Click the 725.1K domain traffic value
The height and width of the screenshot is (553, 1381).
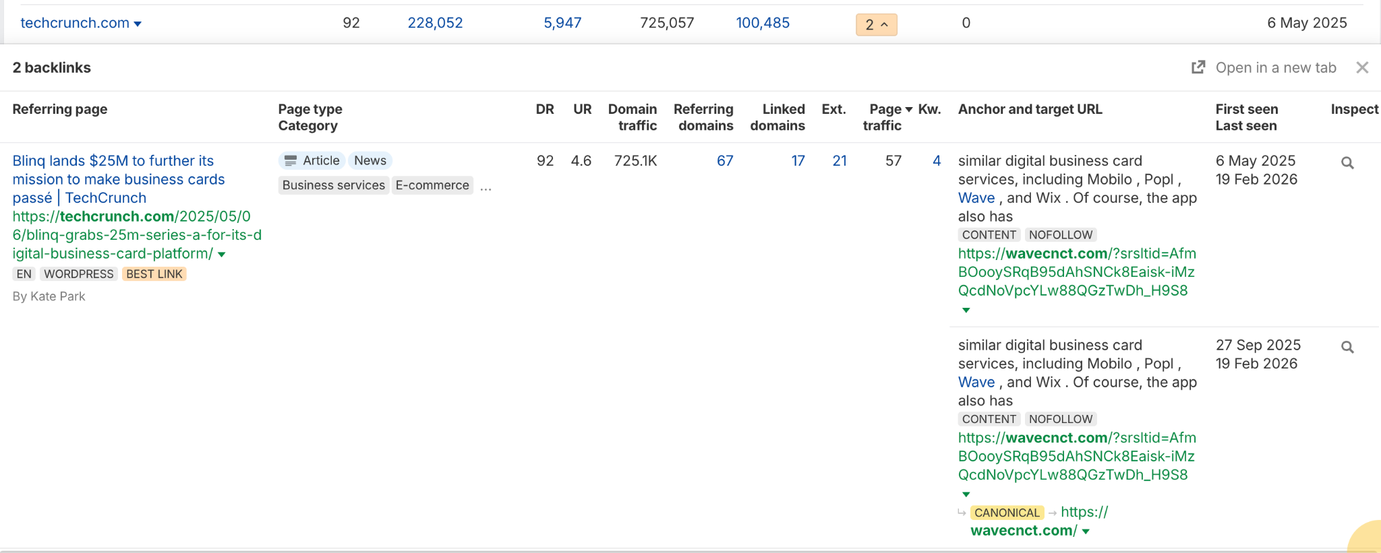tap(636, 161)
